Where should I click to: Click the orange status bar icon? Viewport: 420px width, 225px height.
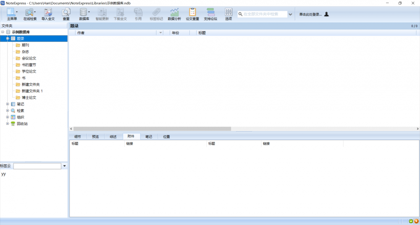pos(416,221)
